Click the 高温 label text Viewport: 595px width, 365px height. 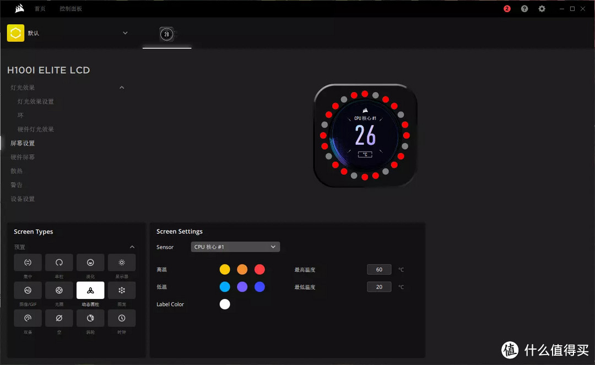(x=161, y=270)
